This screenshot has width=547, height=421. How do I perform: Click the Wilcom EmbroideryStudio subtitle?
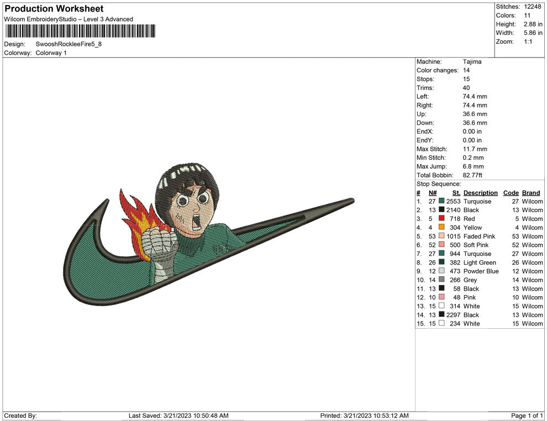[69, 19]
